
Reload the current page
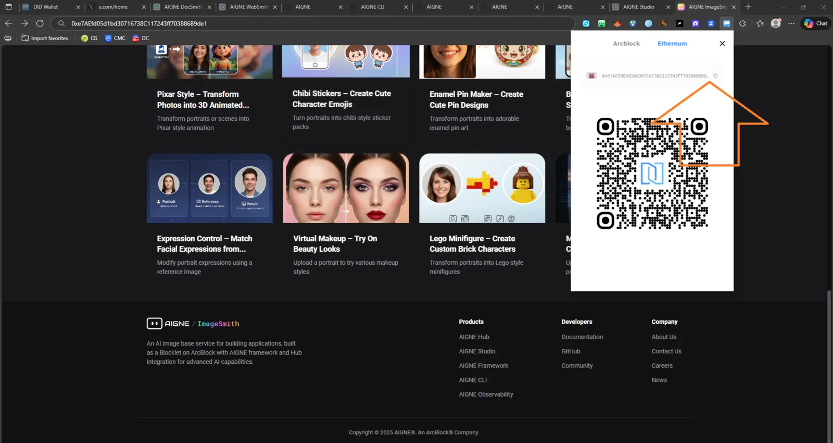pyautogui.click(x=40, y=23)
